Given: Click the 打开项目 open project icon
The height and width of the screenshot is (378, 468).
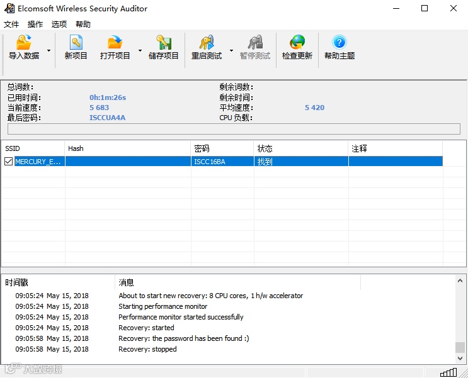Looking at the screenshot, I should point(115,42).
